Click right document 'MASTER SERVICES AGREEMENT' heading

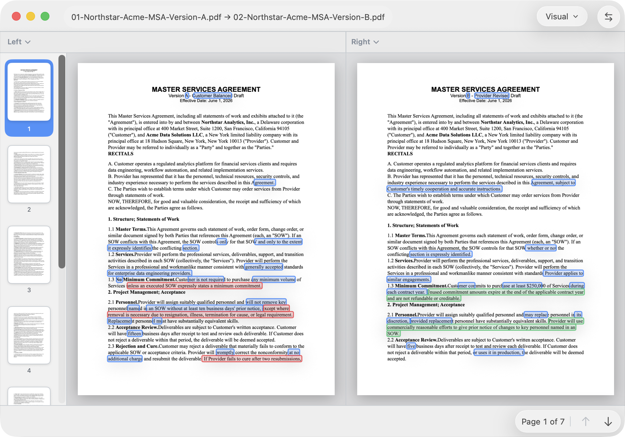pos(485,89)
